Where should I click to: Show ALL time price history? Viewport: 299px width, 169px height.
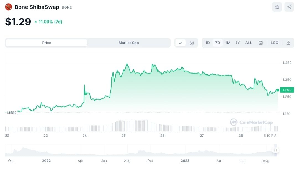point(249,43)
